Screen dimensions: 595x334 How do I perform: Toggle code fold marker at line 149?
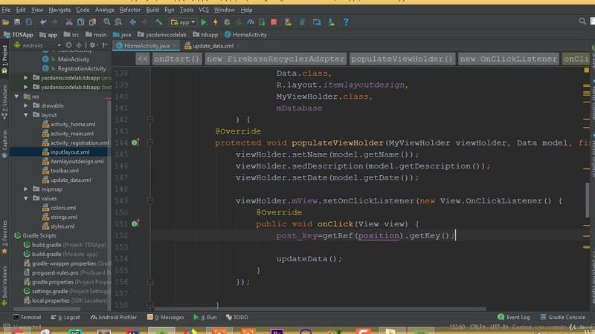(x=150, y=200)
